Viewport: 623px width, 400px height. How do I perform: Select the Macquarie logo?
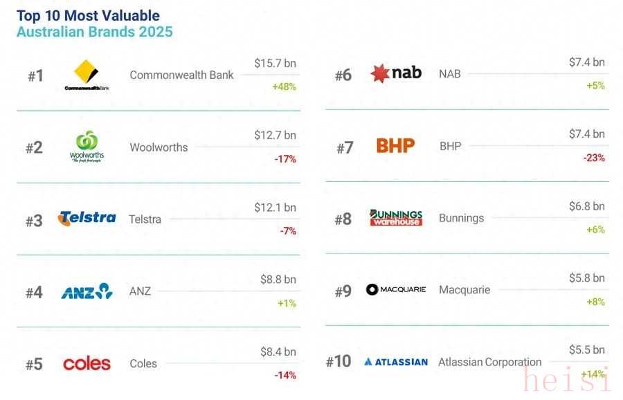(396, 290)
